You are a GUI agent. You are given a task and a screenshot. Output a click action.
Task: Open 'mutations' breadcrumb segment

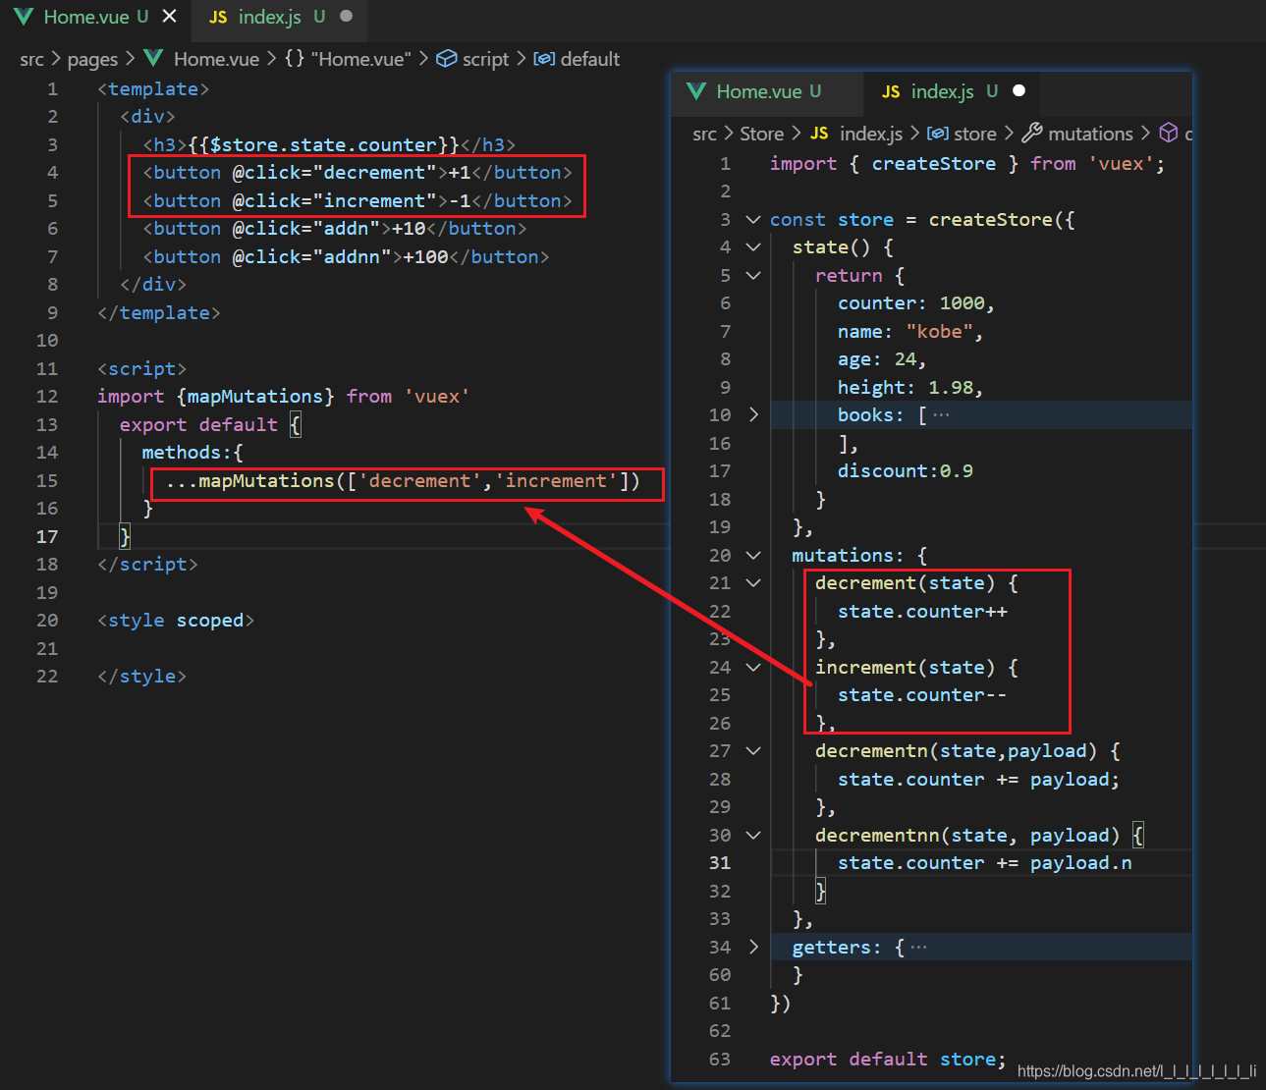pyautogui.click(x=1090, y=134)
